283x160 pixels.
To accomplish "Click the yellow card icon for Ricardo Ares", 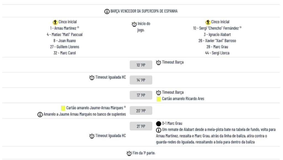I will click(x=159, y=99).
